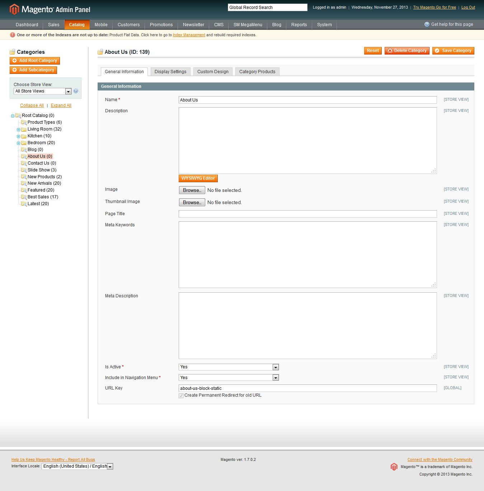Click the Magento logo icon in header
The height and width of the screenshot is (491, 484).
pyautogui.click(x=14, y=9)
